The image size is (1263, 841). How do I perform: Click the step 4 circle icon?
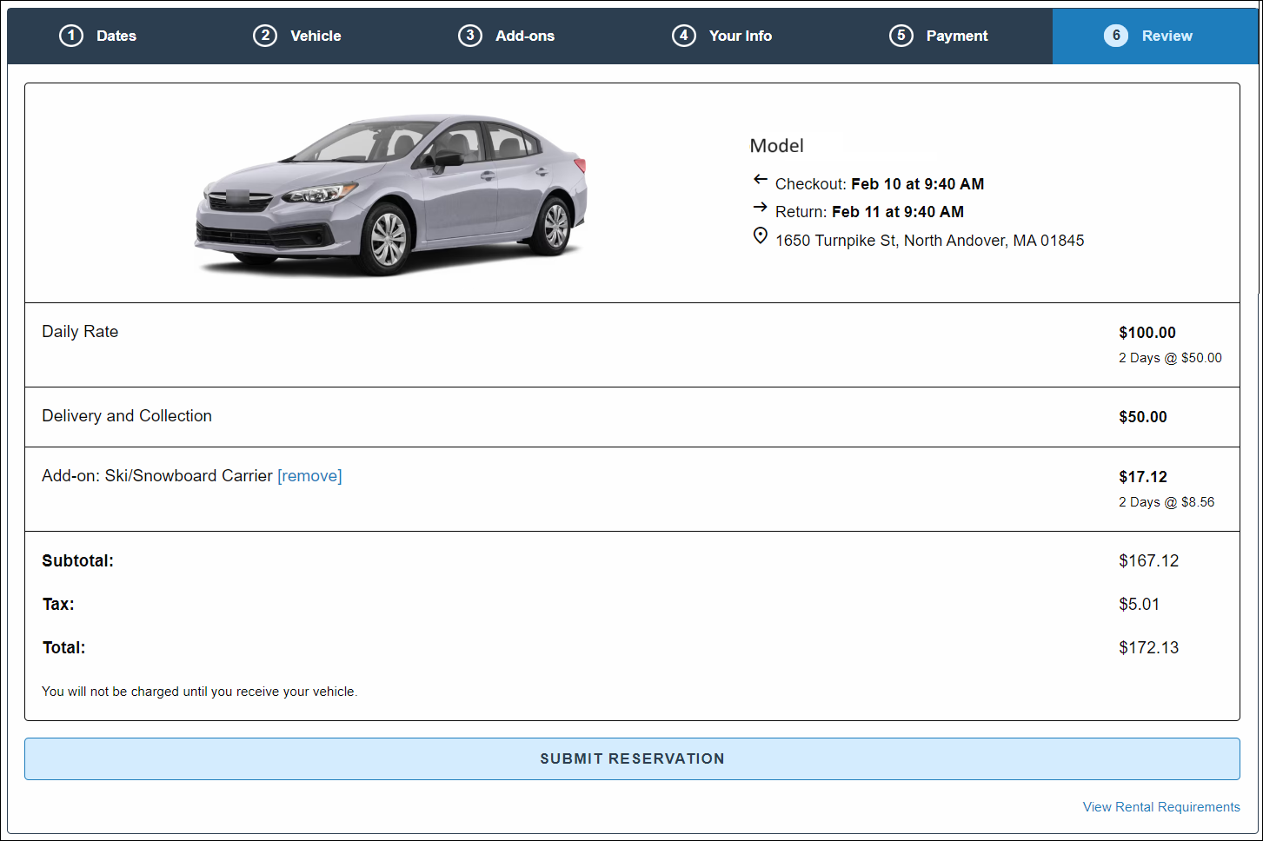684,36
